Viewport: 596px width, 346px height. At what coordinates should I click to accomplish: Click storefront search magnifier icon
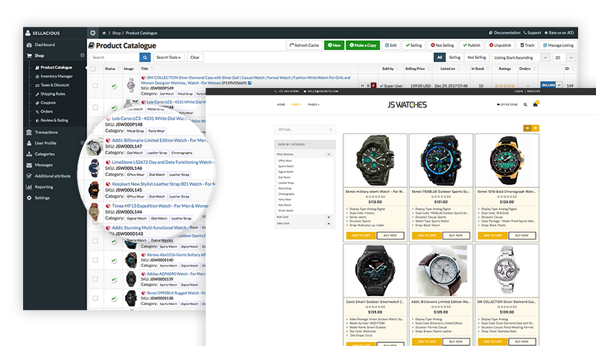[525, 104]
